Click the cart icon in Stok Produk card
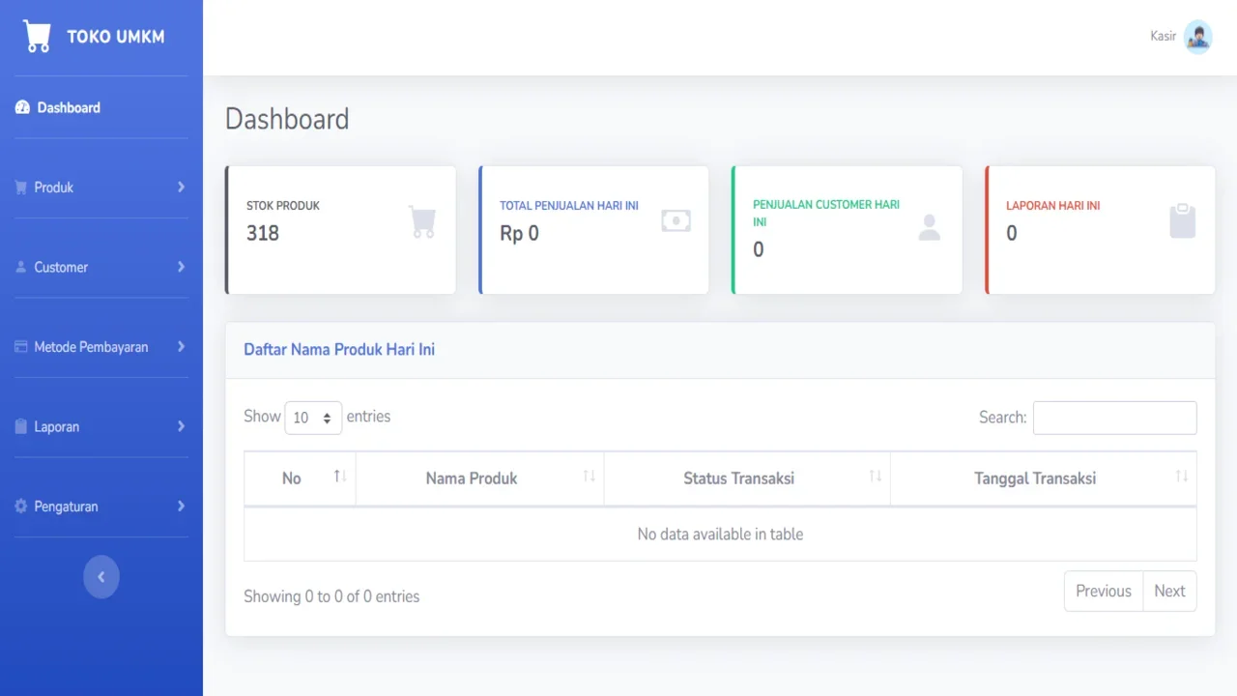1237x696 pixels. [x=422, y=221]
